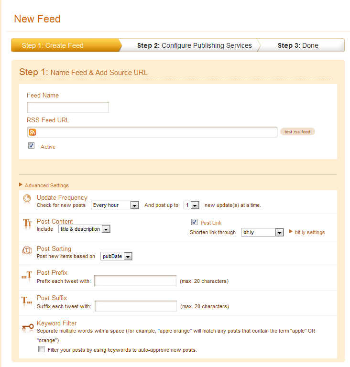Open the Every hour frequency dropdown
This screenshot has width=350, height=367.
click(115, 205)
